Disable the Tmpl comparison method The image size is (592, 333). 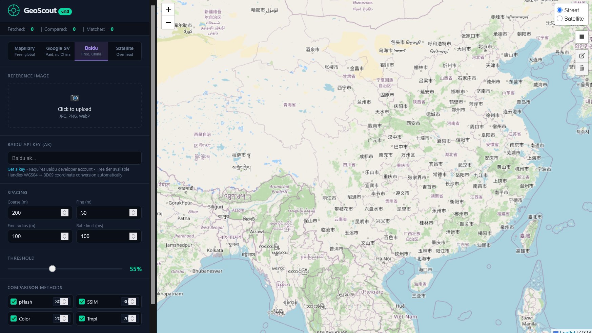pos(82,318)
